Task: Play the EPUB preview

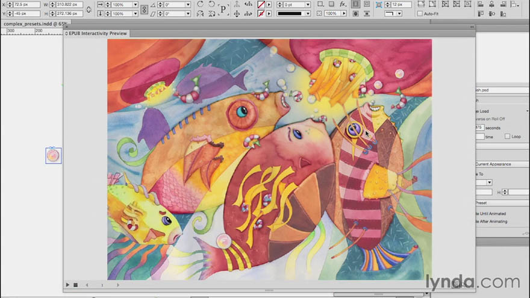Action: tap(67, 285)
